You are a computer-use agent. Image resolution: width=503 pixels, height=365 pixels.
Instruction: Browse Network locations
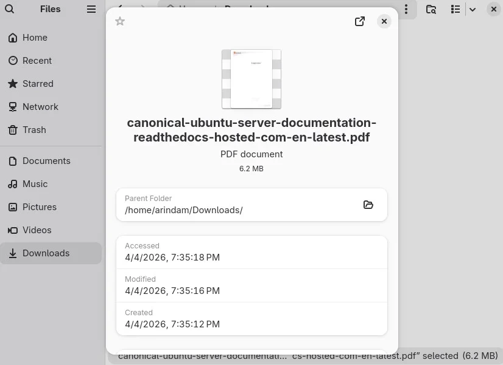(40, 107)
